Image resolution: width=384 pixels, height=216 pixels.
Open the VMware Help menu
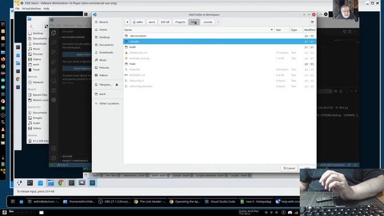pyautogui.click(x=46, y=8)
